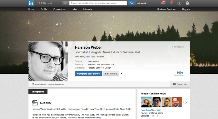
Task: Open the search category filter dropdown
Action: (x=66, y=3)
